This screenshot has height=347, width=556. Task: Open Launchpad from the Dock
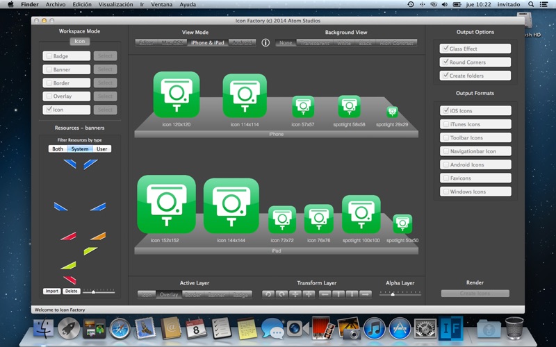point(68,328)
